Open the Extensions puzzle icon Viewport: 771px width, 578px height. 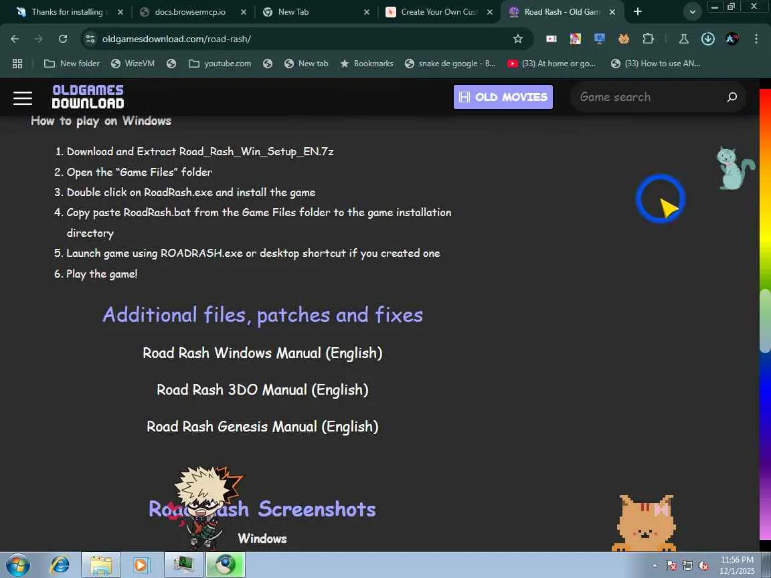click(x=648, y=39)
